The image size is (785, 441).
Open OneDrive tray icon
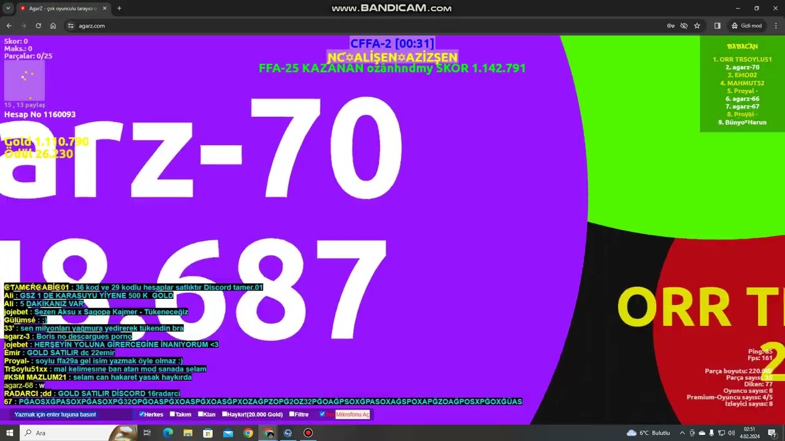[x=702, y=433]
